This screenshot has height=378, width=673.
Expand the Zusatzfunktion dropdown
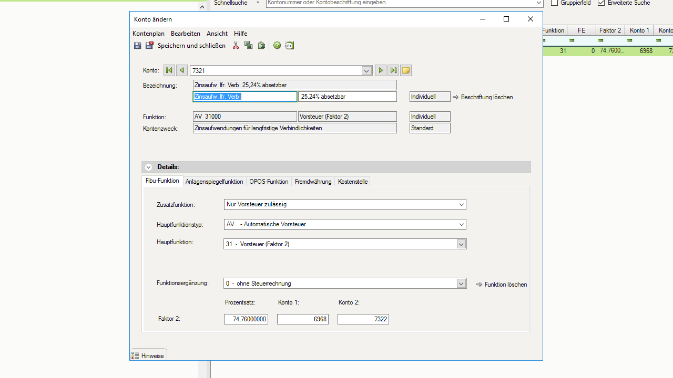[461, 205]
